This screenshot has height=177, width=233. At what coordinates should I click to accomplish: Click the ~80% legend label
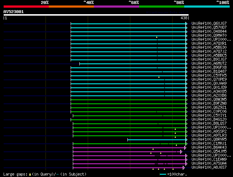pyautogui.click(x=179, y=3)
